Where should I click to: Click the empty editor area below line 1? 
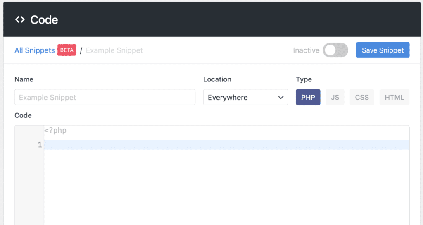226,186
